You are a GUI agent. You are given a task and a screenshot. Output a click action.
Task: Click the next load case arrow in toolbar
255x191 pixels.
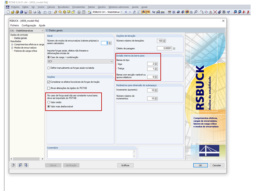click(x=130, y=12)
